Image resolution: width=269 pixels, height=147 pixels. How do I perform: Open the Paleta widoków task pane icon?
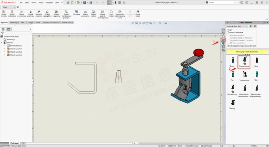[223, 40]
